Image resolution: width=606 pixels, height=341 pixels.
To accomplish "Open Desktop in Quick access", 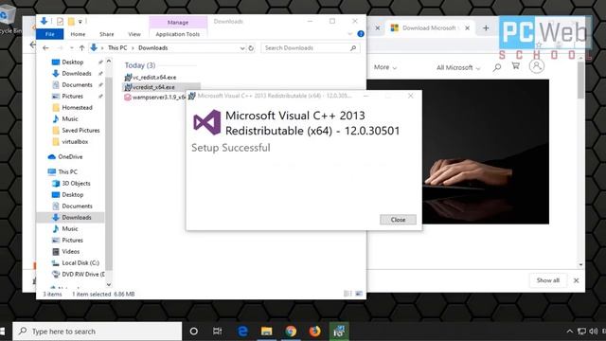I will (x=73, y=63).
